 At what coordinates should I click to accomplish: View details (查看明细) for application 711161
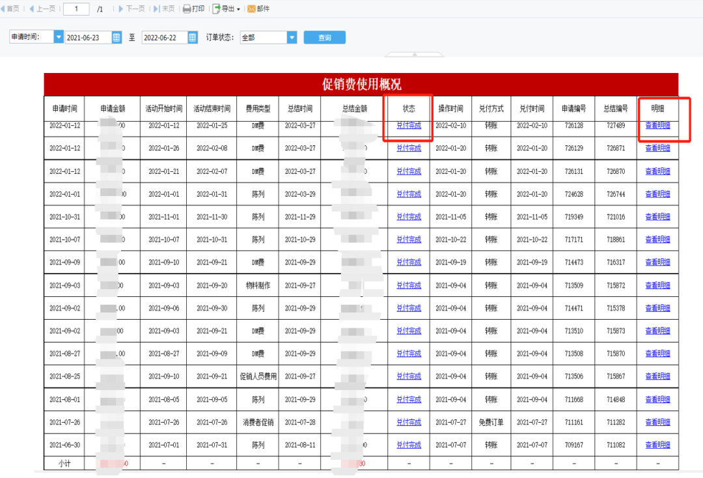pos(657,423)
